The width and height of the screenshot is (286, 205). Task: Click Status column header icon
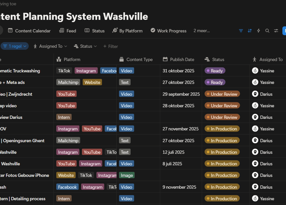coord(207,59)
